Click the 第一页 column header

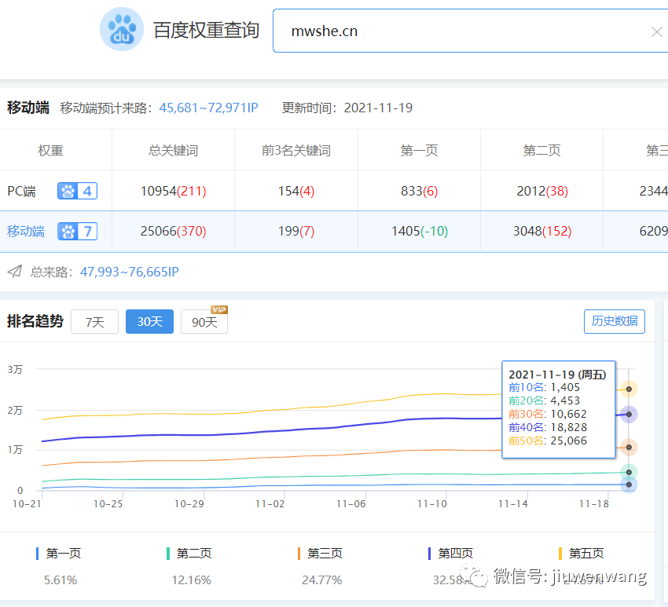point(419,150)
